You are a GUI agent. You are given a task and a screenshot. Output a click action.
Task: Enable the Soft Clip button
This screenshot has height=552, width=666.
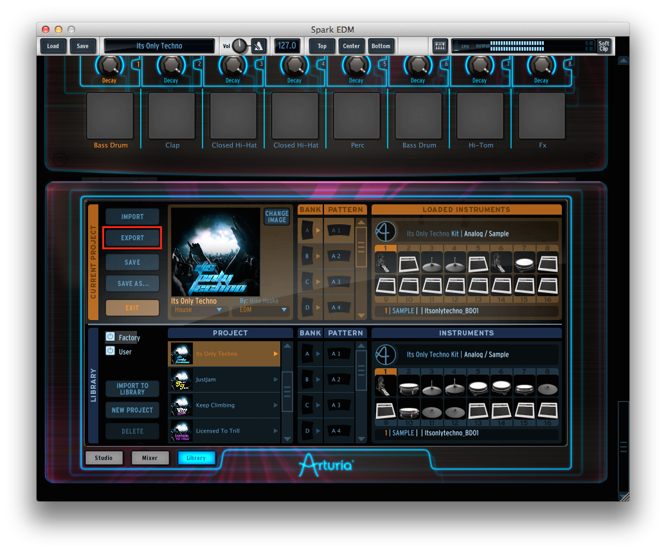603,46
